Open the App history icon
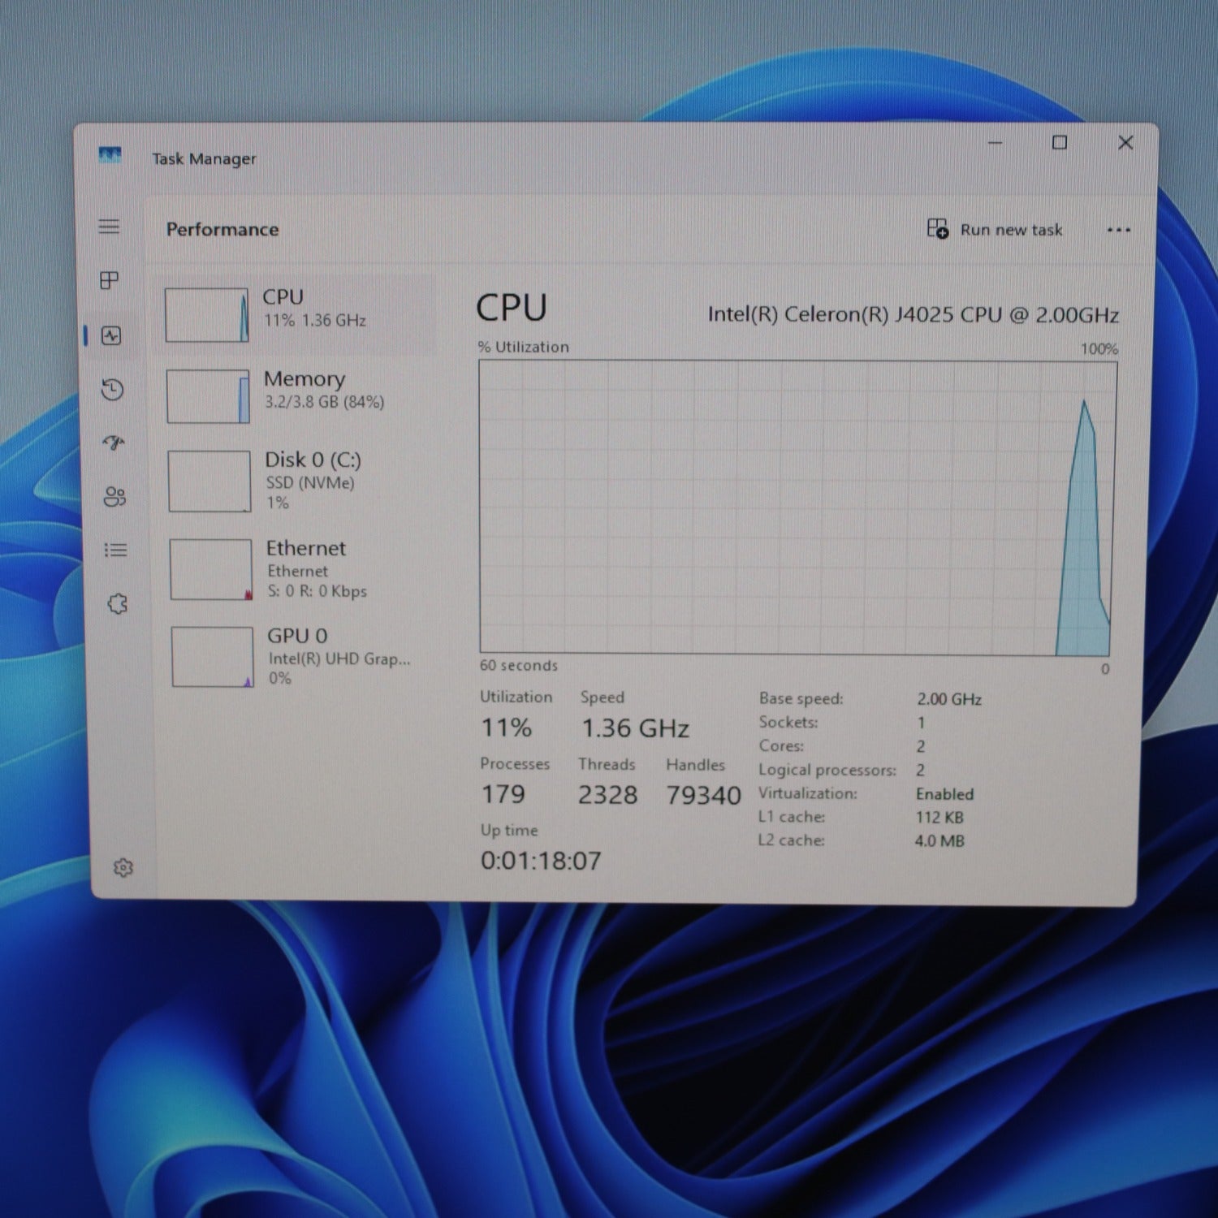 (x=112, y=390)
